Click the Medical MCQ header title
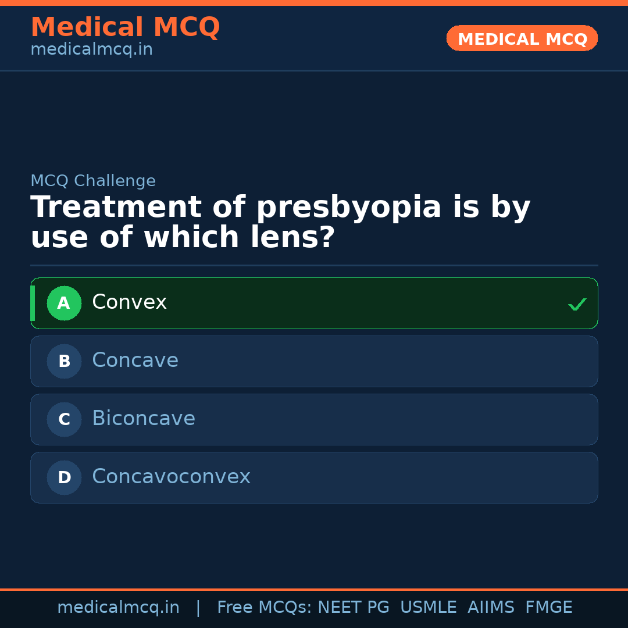628x628 pixels. tap(125, 27)
